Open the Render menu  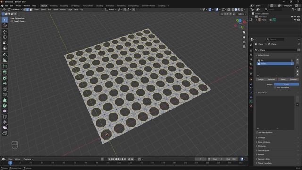[18, 6]
